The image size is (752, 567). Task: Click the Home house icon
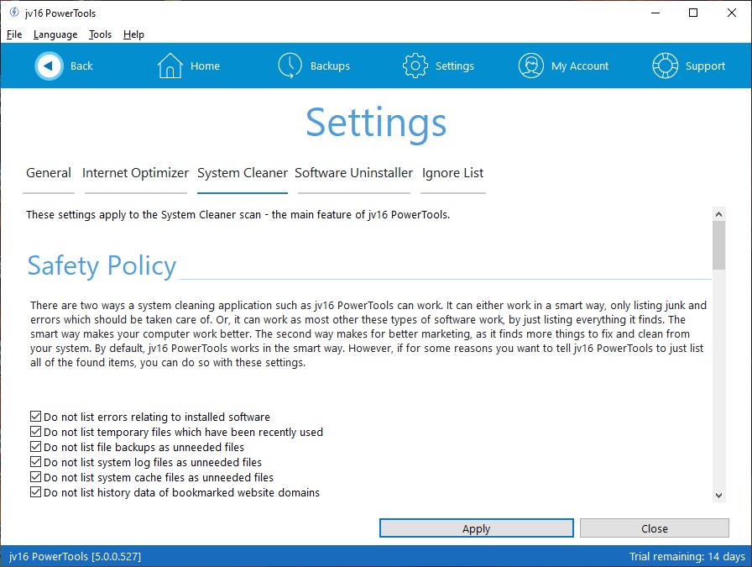click(170, 66)
